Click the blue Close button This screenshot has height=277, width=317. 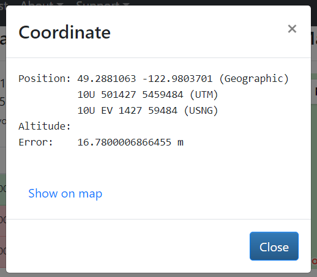274,246
